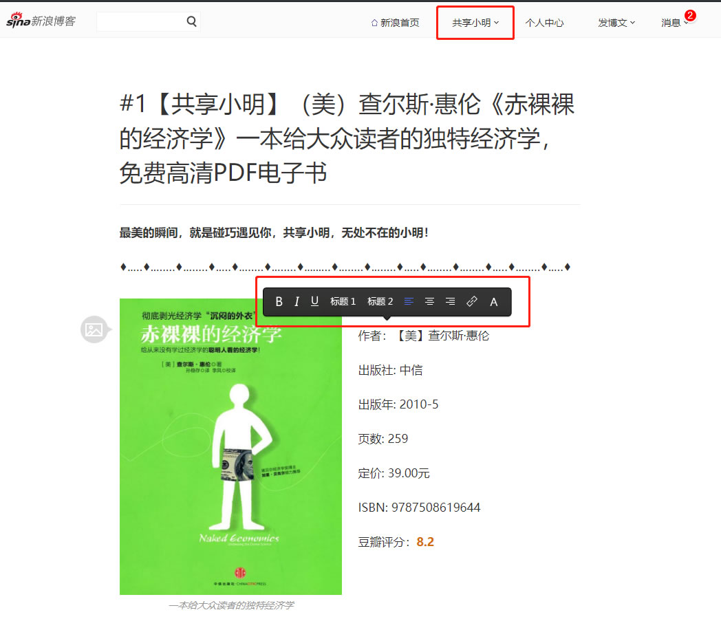Select left text alignment icon

[409, 302]
